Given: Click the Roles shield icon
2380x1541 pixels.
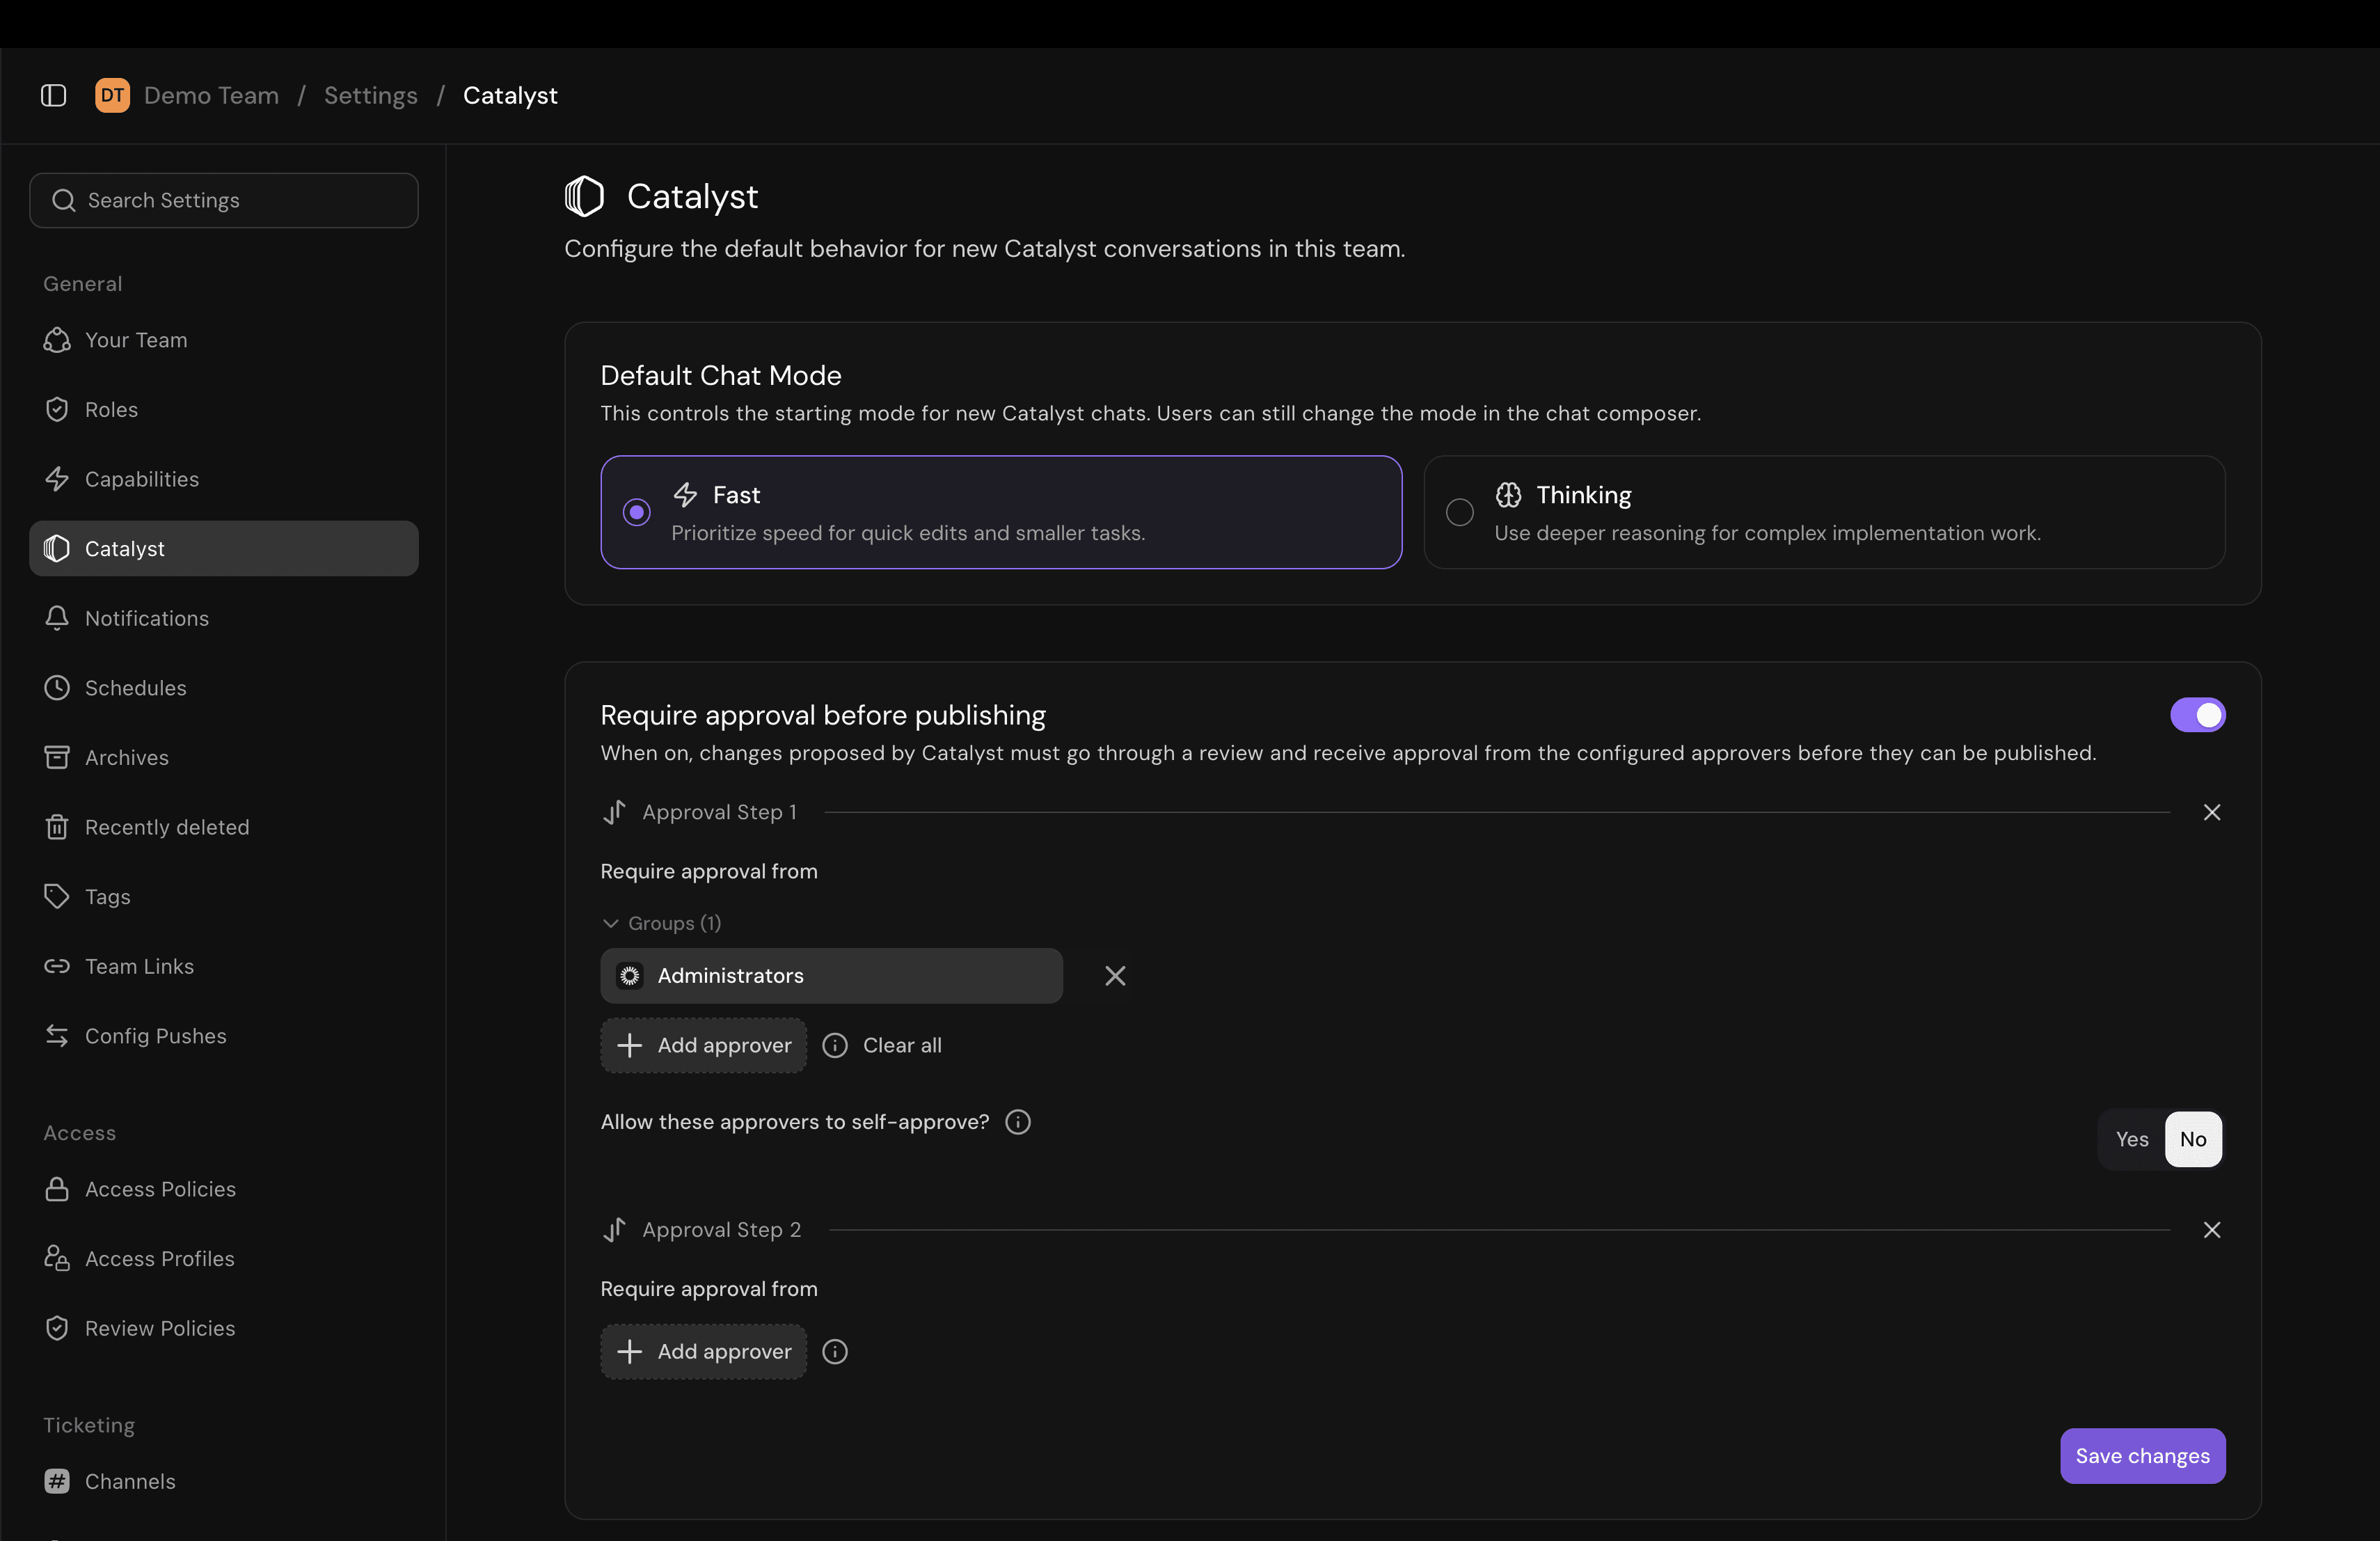Looking at the screenshot, I should 57,409.
